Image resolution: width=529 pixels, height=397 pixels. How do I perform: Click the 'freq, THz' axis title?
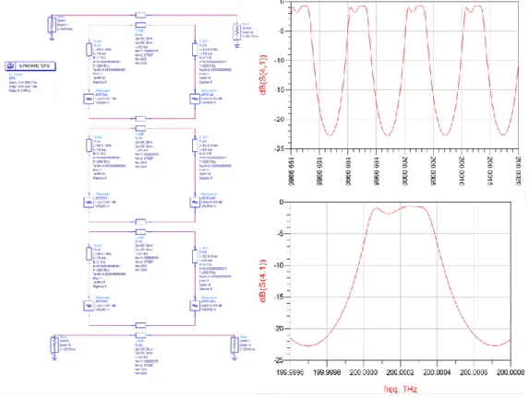(x=401, y=390)
